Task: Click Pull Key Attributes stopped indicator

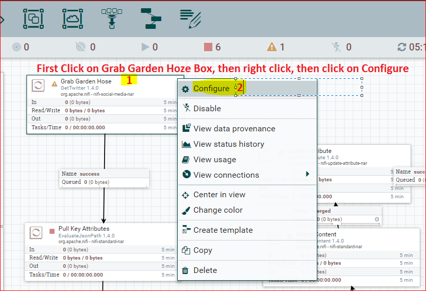Action: (x=52, y=231)
